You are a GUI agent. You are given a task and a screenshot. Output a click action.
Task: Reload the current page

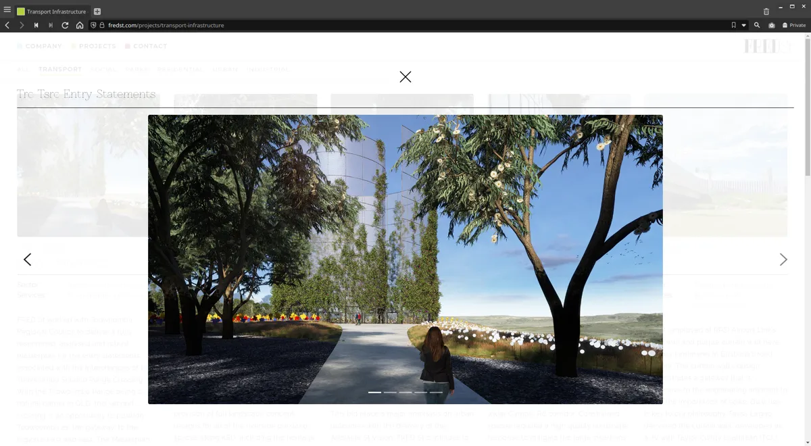click(x=65, y=25)
